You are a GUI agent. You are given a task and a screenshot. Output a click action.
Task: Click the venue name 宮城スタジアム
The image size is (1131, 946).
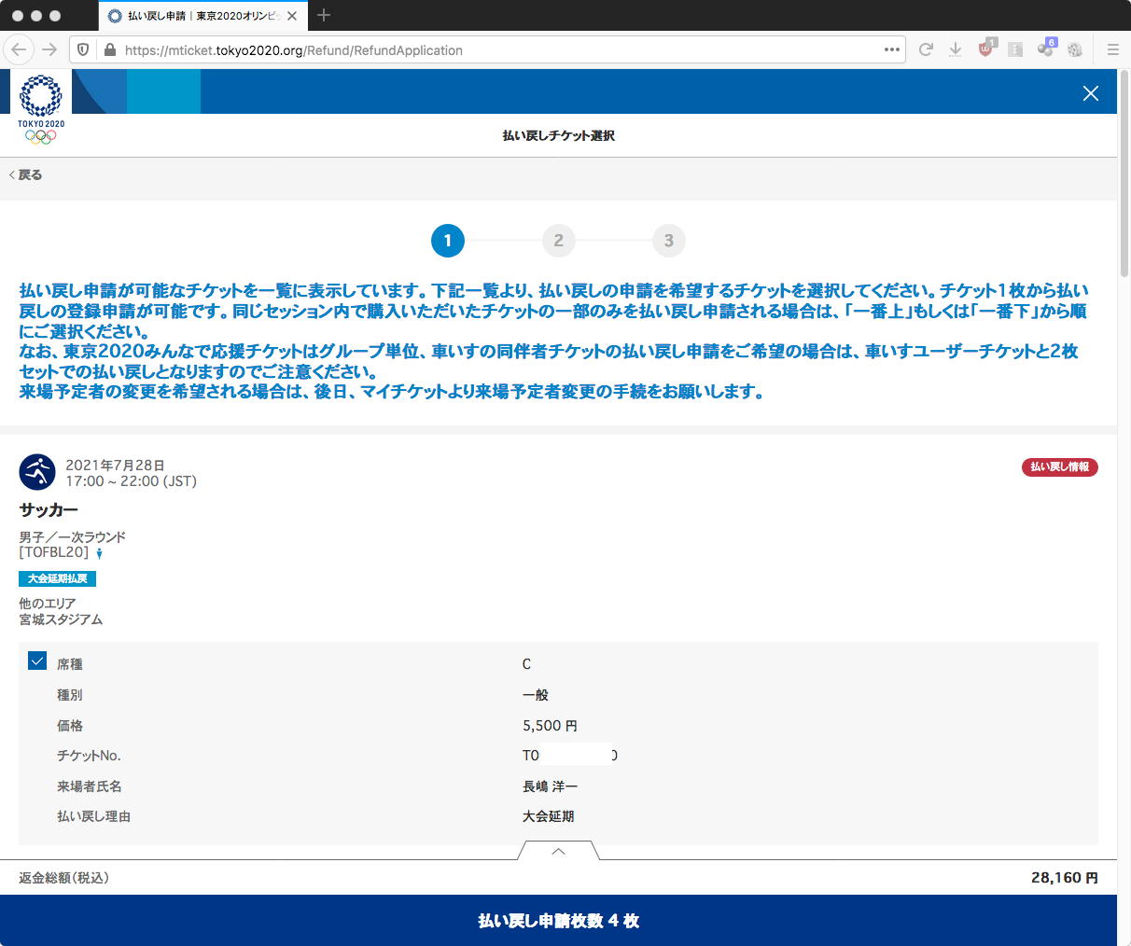(x=61, y=619)
